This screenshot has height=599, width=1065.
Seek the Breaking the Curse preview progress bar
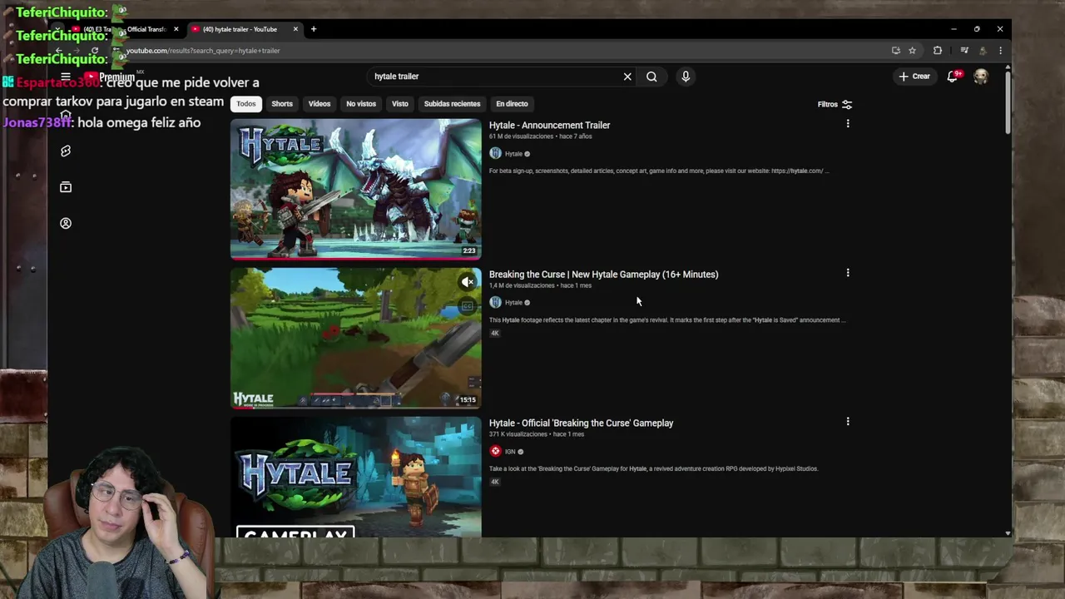(x=356, y=408)
